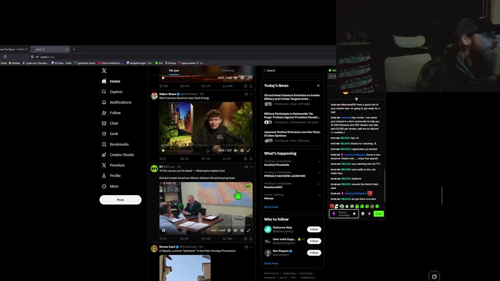Fullscreen the RT Netanyahu video
The width and height of the screenshot is (500, 281).
248,230
